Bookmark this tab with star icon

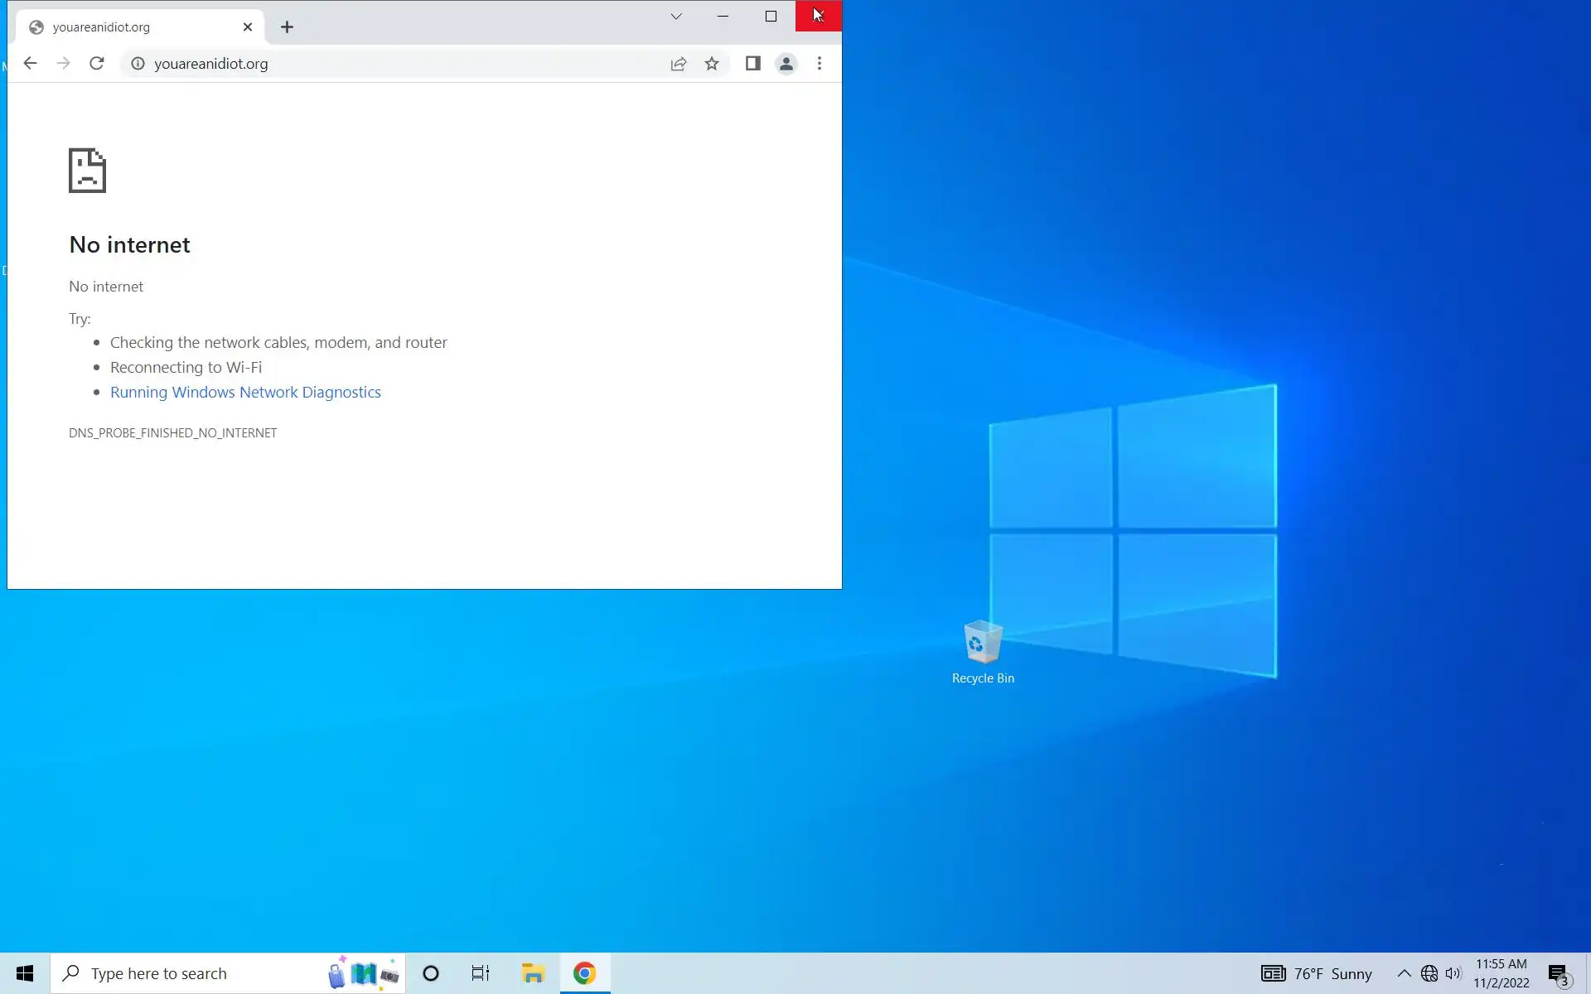pos(712,64)
